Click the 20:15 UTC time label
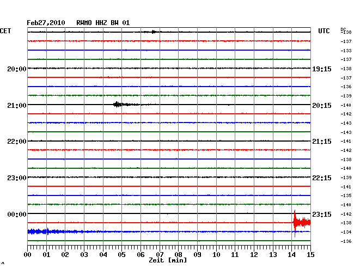The width and height of the screenshot is (354, 269). 322,106
